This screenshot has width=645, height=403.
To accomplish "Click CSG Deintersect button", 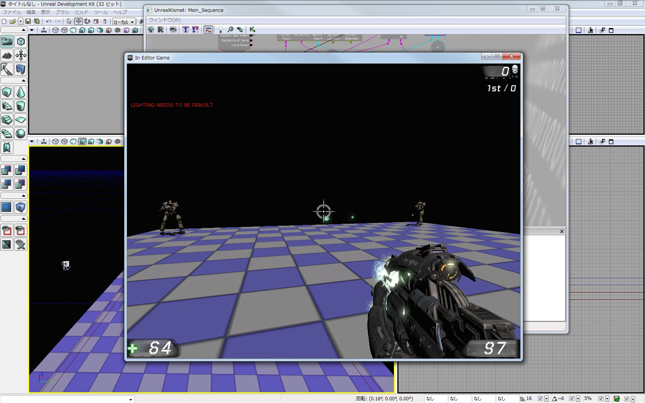I will click(21, 184).
